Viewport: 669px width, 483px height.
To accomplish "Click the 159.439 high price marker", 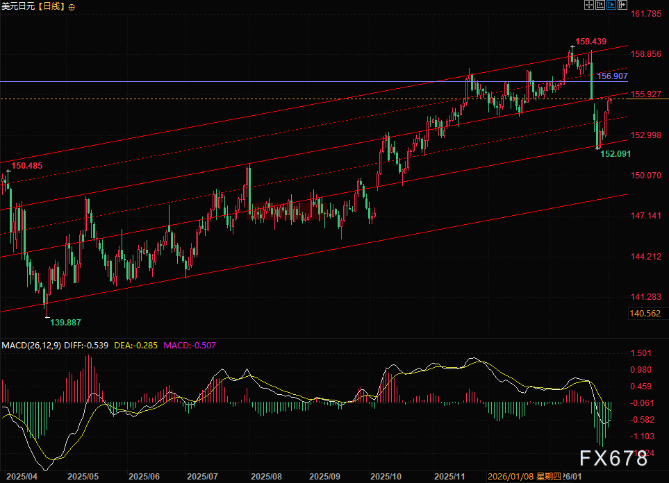I will coord(590,41).
